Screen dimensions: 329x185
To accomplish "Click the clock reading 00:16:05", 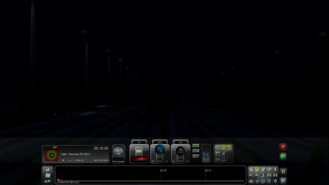I will (x=101, y=149).
